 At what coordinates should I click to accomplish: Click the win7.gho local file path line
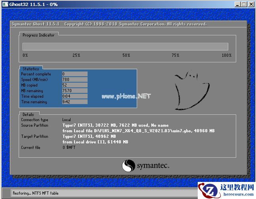(138, 131)
